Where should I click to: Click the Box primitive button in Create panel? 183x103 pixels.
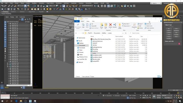click(x=169, y=29)
